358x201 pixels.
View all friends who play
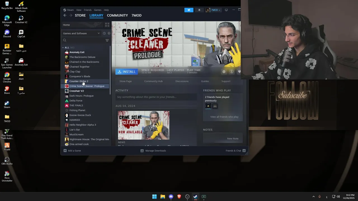224,117
